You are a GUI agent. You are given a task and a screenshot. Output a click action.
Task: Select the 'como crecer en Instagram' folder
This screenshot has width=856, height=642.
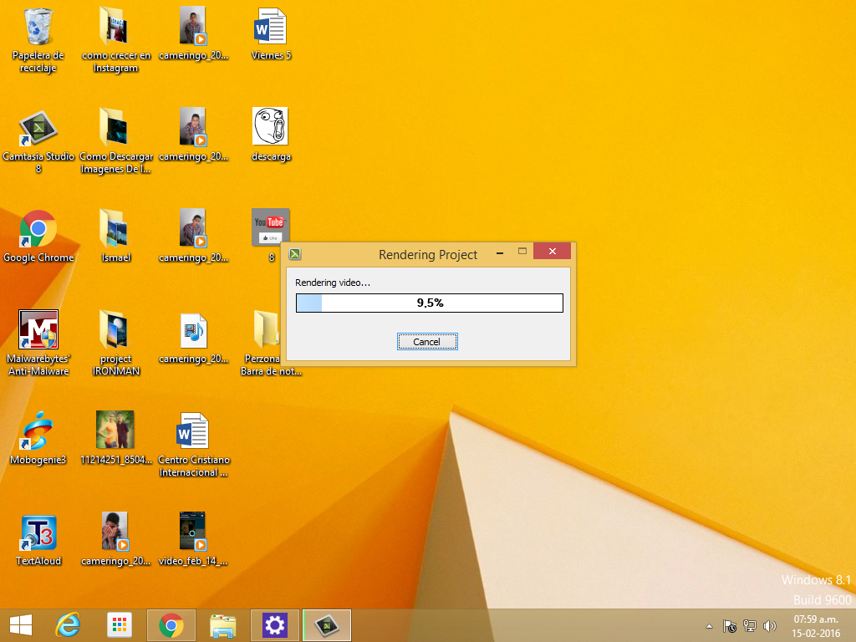pos(115,40)
